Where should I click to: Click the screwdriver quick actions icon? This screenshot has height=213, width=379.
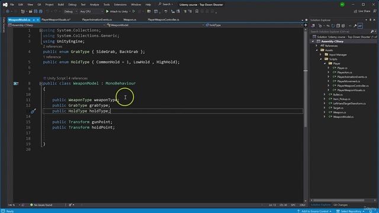[33, 111]
